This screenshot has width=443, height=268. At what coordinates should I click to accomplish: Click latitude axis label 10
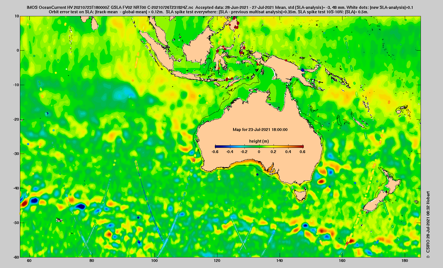[x=17, y=16]
